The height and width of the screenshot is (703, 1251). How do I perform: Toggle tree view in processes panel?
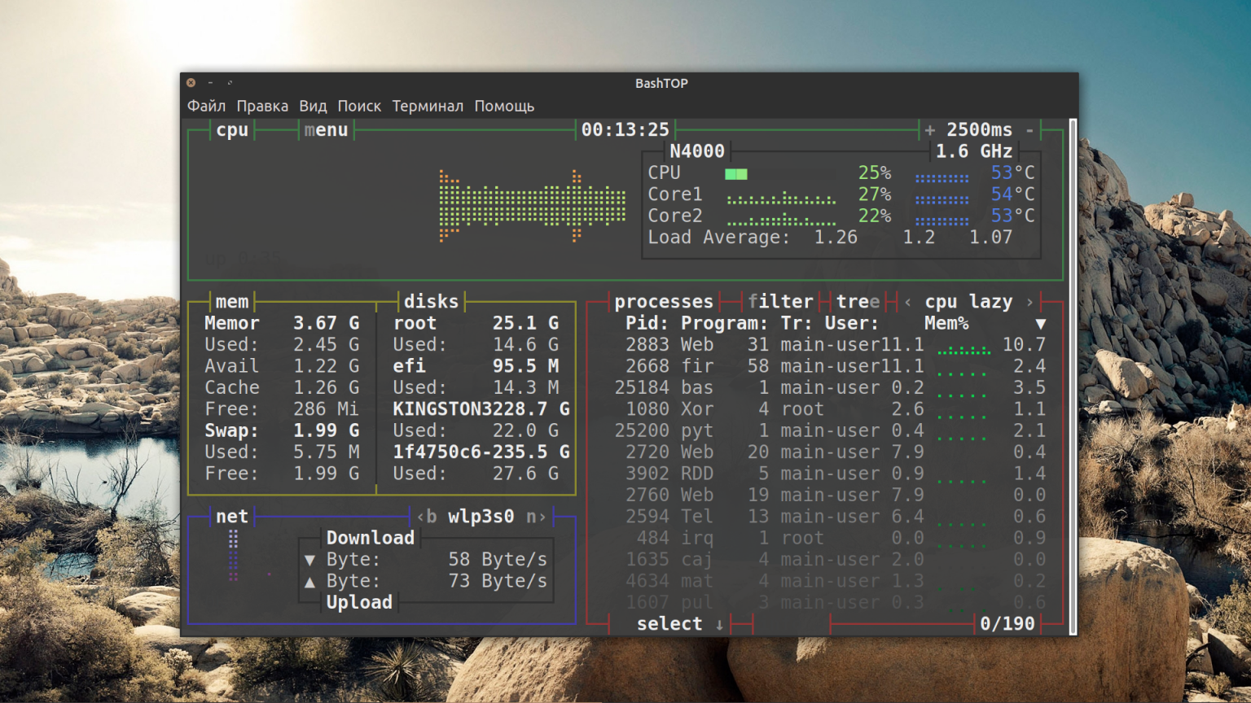(x=858, y=302)
